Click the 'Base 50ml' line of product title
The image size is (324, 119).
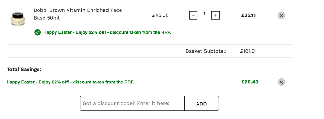[46, 18]
